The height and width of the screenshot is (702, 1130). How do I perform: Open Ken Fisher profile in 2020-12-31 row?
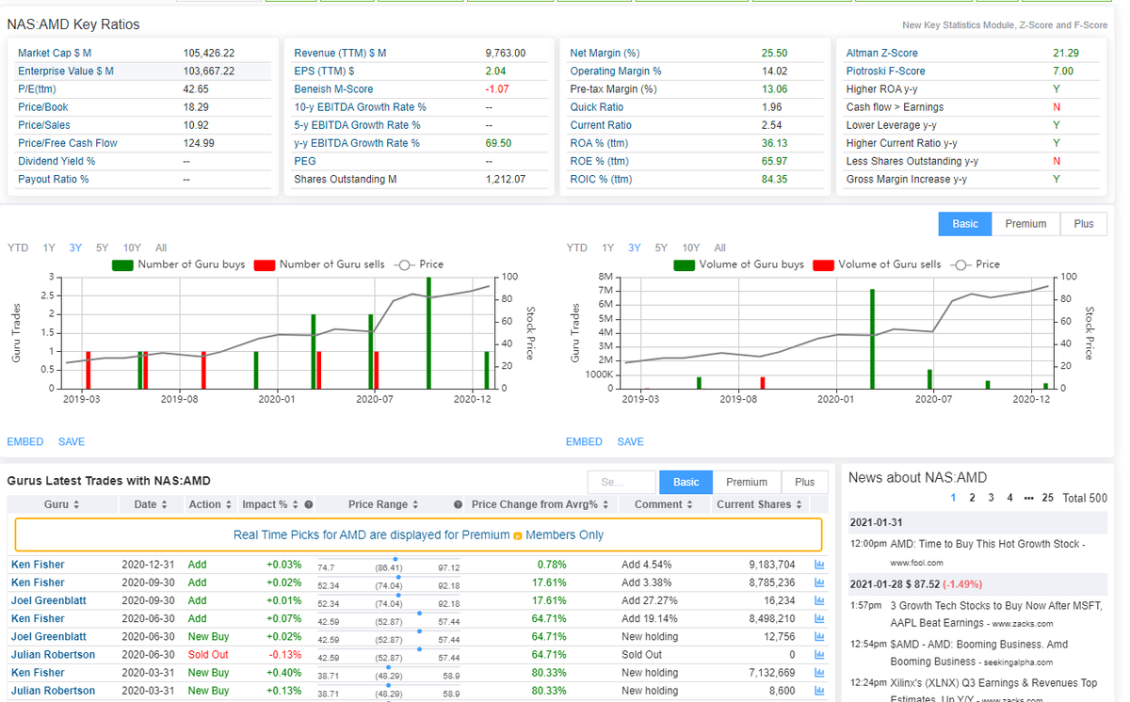[x=38, y=565]
